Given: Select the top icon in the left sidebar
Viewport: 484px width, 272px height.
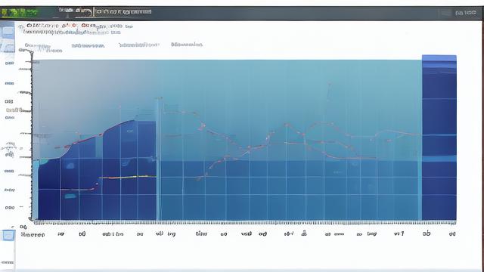Looking at the screenshot, I should tap(8, 32).
